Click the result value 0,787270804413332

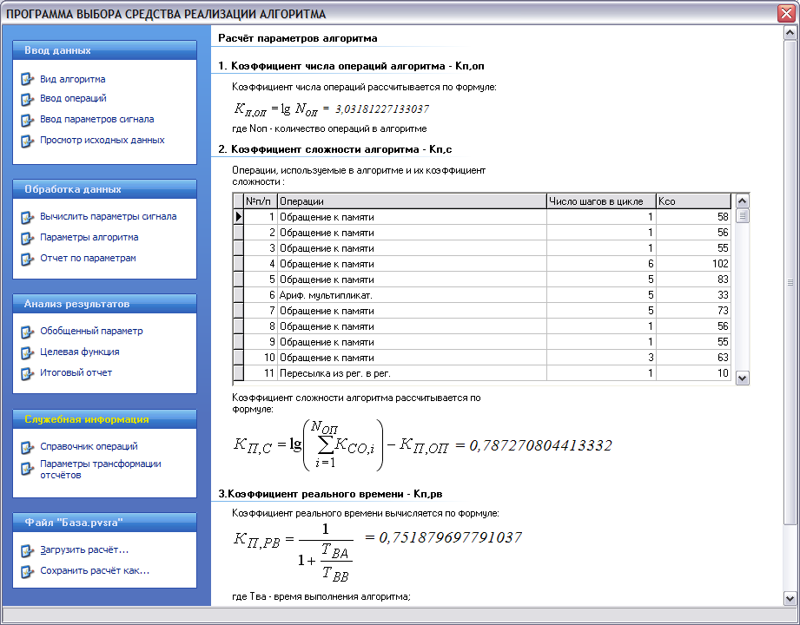540,445
